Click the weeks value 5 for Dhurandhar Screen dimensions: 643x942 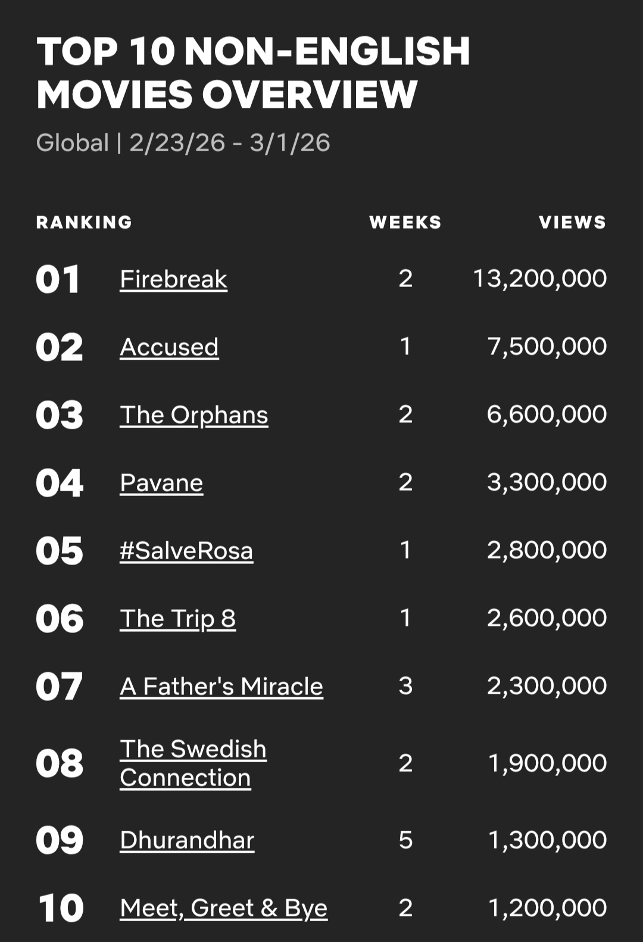click(x=405, y=840)
